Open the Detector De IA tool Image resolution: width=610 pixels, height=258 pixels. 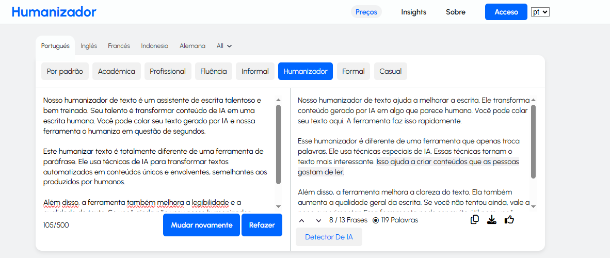point(329,237)
